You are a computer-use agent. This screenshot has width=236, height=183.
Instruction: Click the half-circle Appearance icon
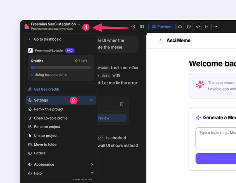(30, 164)
